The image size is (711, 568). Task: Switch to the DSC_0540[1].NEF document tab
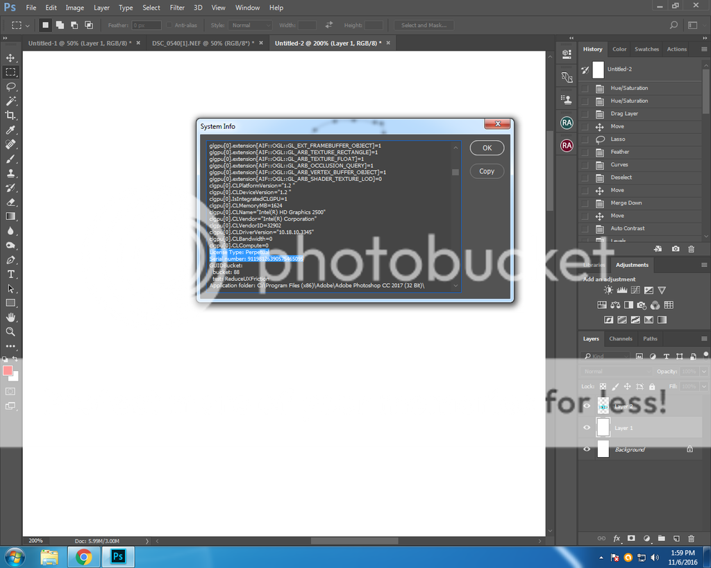click(203, 43)
